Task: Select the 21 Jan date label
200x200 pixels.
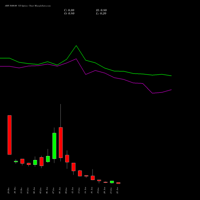Action: 111,190
